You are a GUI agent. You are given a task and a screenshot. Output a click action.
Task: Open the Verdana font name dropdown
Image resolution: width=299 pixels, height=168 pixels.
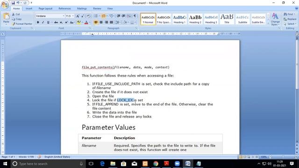click(64, 16)
